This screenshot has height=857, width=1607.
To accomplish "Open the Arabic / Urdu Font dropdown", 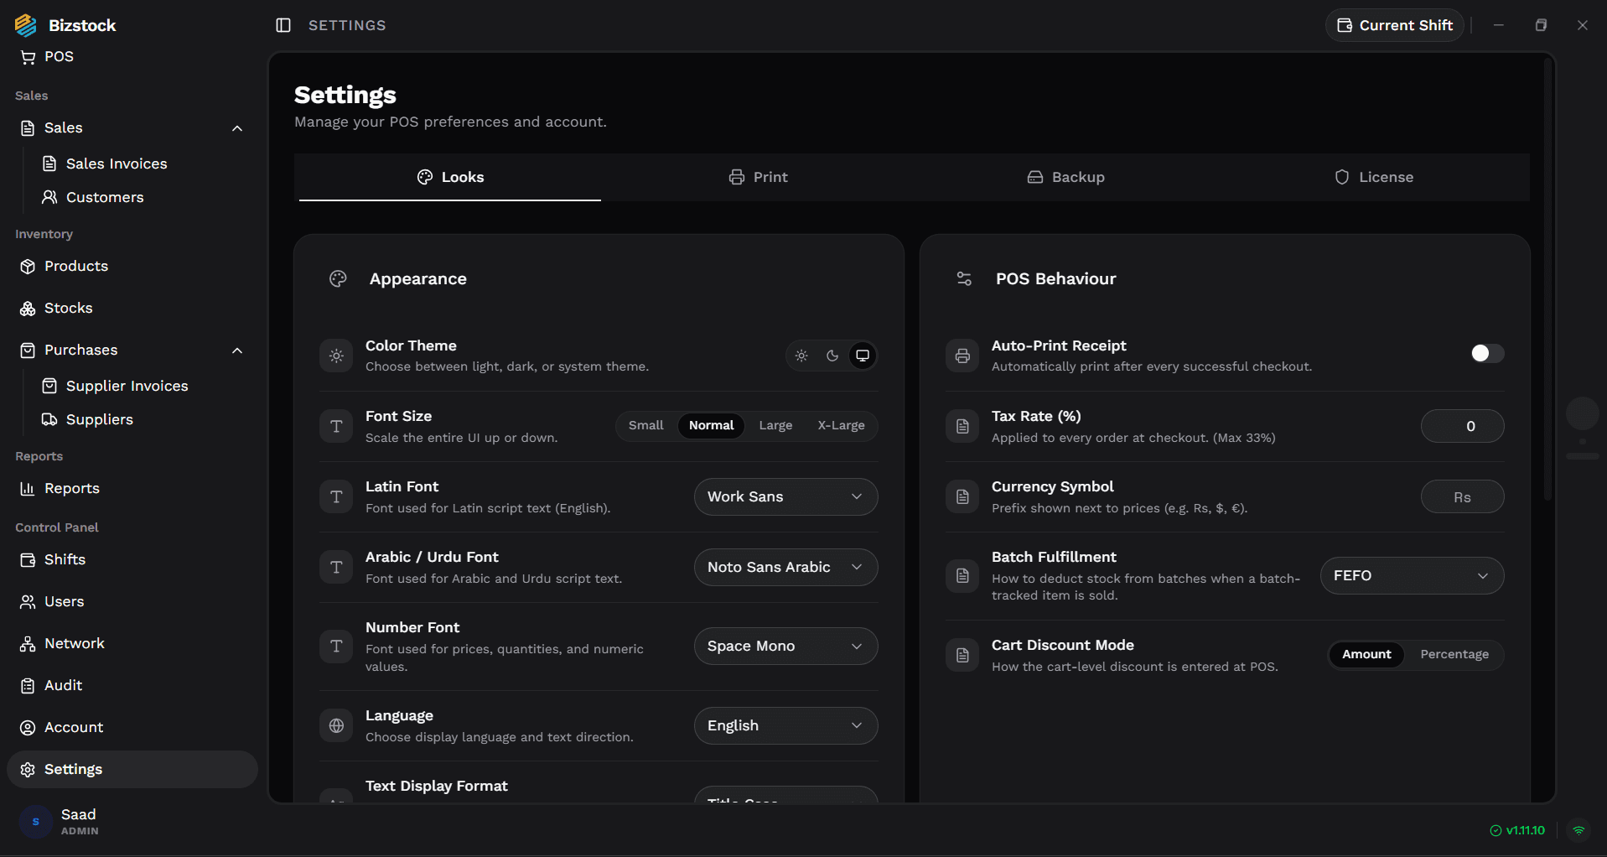I will pos(785,567).
